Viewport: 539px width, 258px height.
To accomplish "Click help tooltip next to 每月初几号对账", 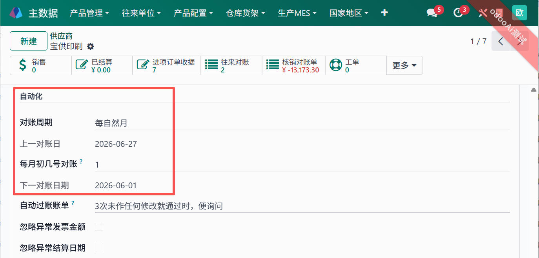I will tap(81, 161).
